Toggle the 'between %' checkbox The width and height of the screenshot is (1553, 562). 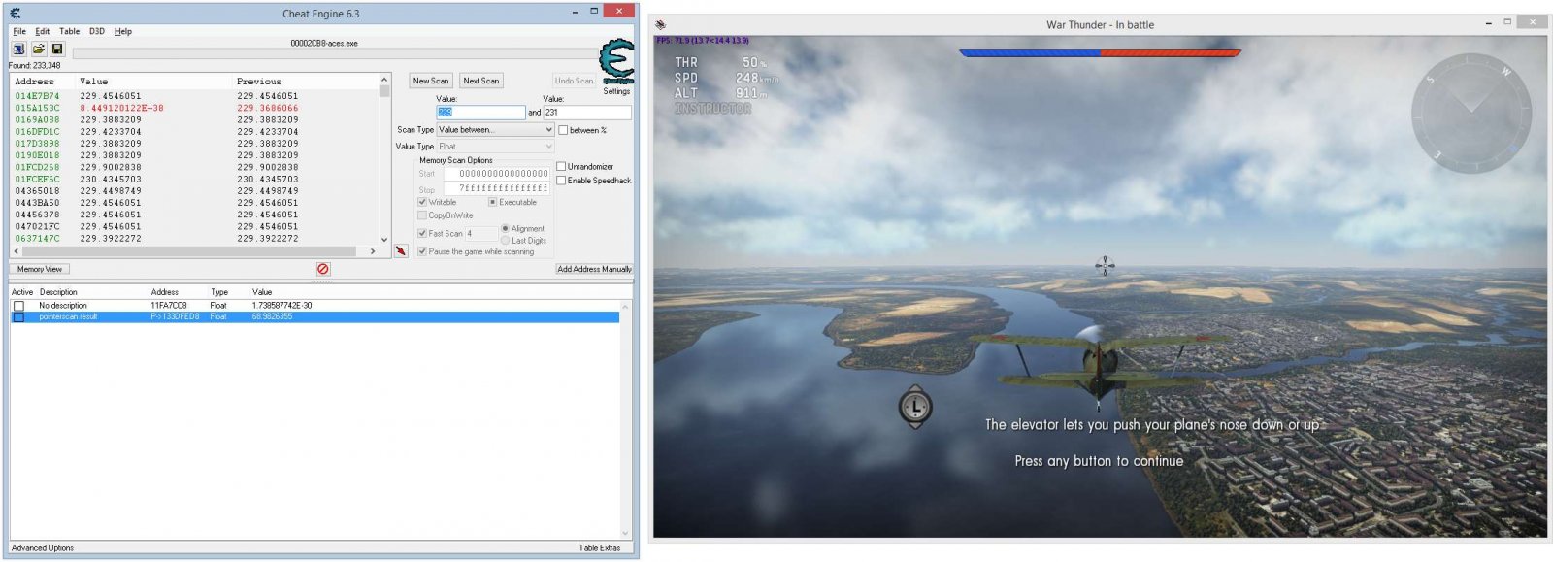tap(563, 130)
